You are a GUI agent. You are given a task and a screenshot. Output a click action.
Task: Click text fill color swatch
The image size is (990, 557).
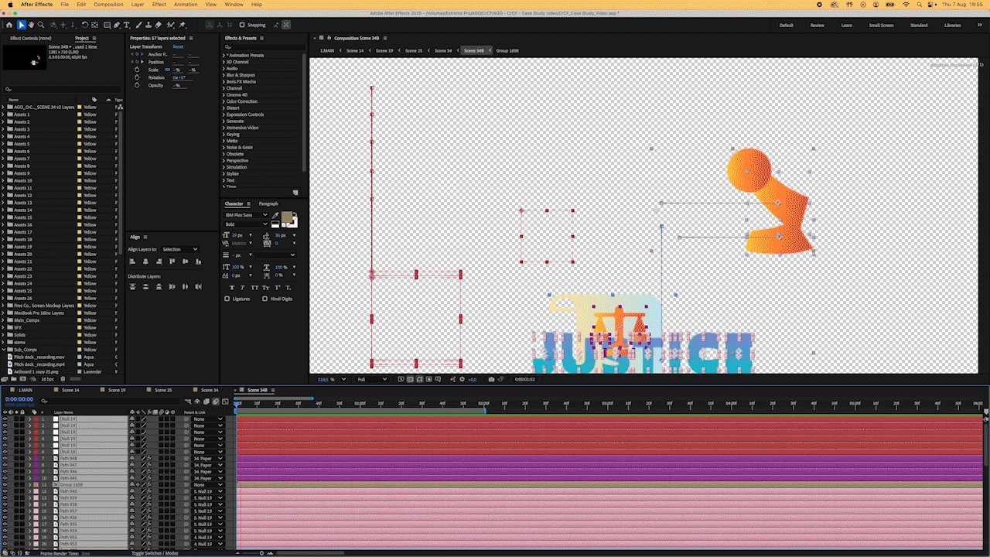[287, 217]
